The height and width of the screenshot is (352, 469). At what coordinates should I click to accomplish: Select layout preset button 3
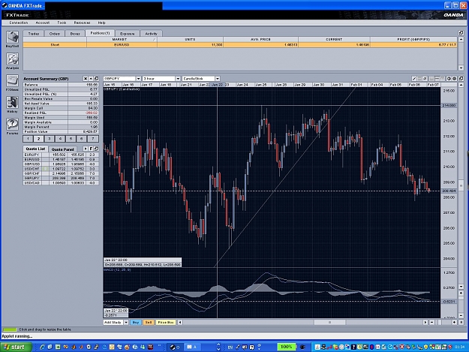(x=50, y=139)
